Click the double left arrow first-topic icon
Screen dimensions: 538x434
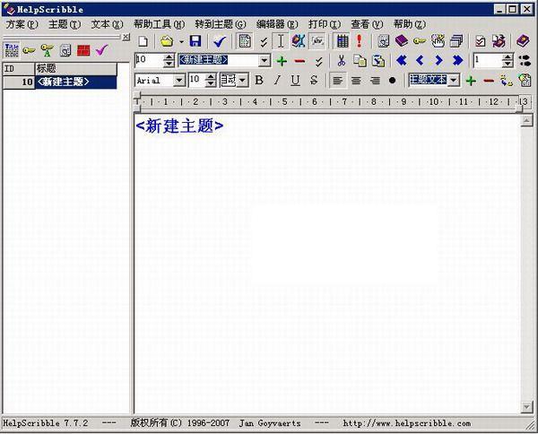tap(401, 61)
